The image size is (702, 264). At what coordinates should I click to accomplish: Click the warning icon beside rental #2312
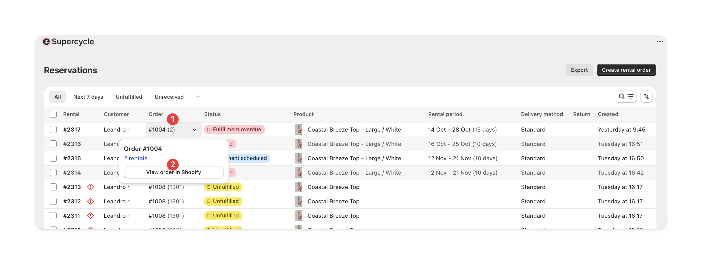[x=91, y=201]
